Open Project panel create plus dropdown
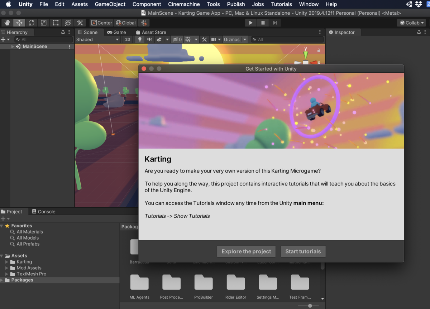The height and width of the screenshot is (309, 430). pyautogui.click(x=5, y=219)
